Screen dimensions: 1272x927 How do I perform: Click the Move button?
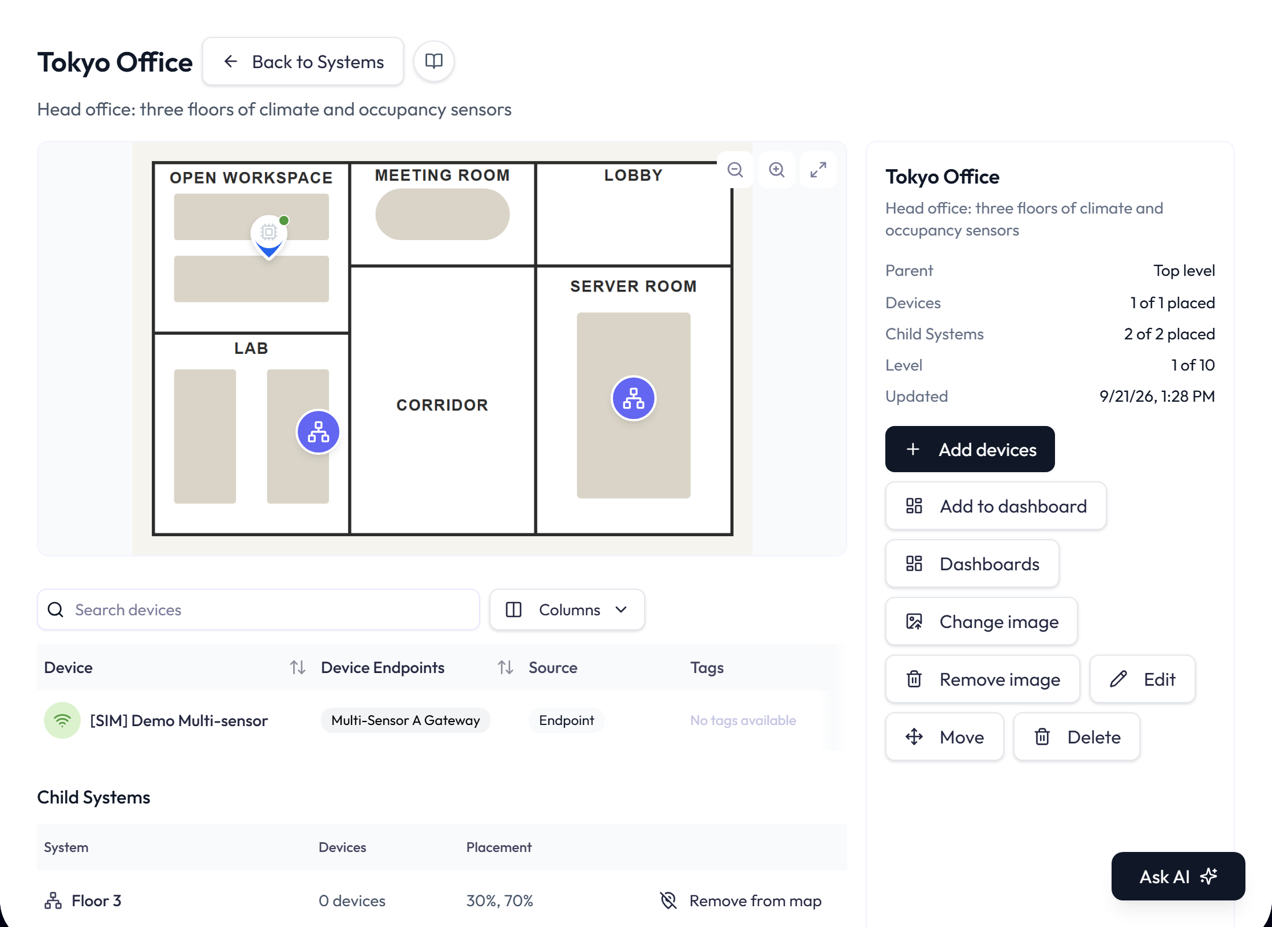click(944, 737)
